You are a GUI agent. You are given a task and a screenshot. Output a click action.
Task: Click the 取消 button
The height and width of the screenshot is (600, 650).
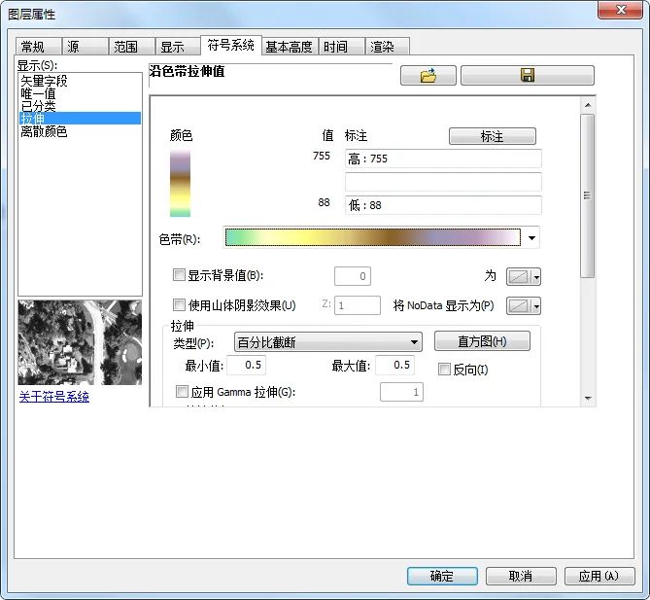521,576
